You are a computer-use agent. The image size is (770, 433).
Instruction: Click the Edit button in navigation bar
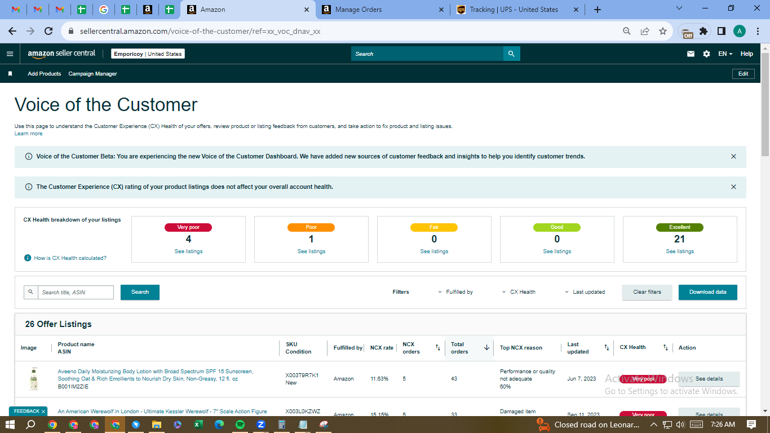pyautogui.click(x=743, y=74)
